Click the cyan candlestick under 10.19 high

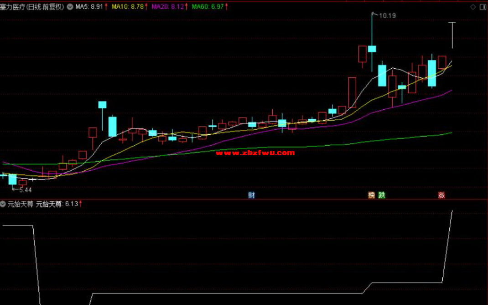tap(372, 49)
